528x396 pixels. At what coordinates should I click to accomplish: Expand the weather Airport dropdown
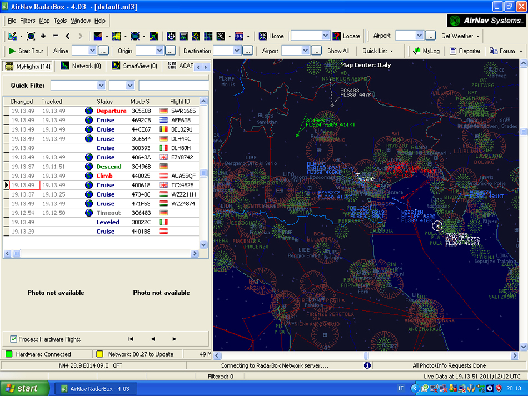(419, 36)
